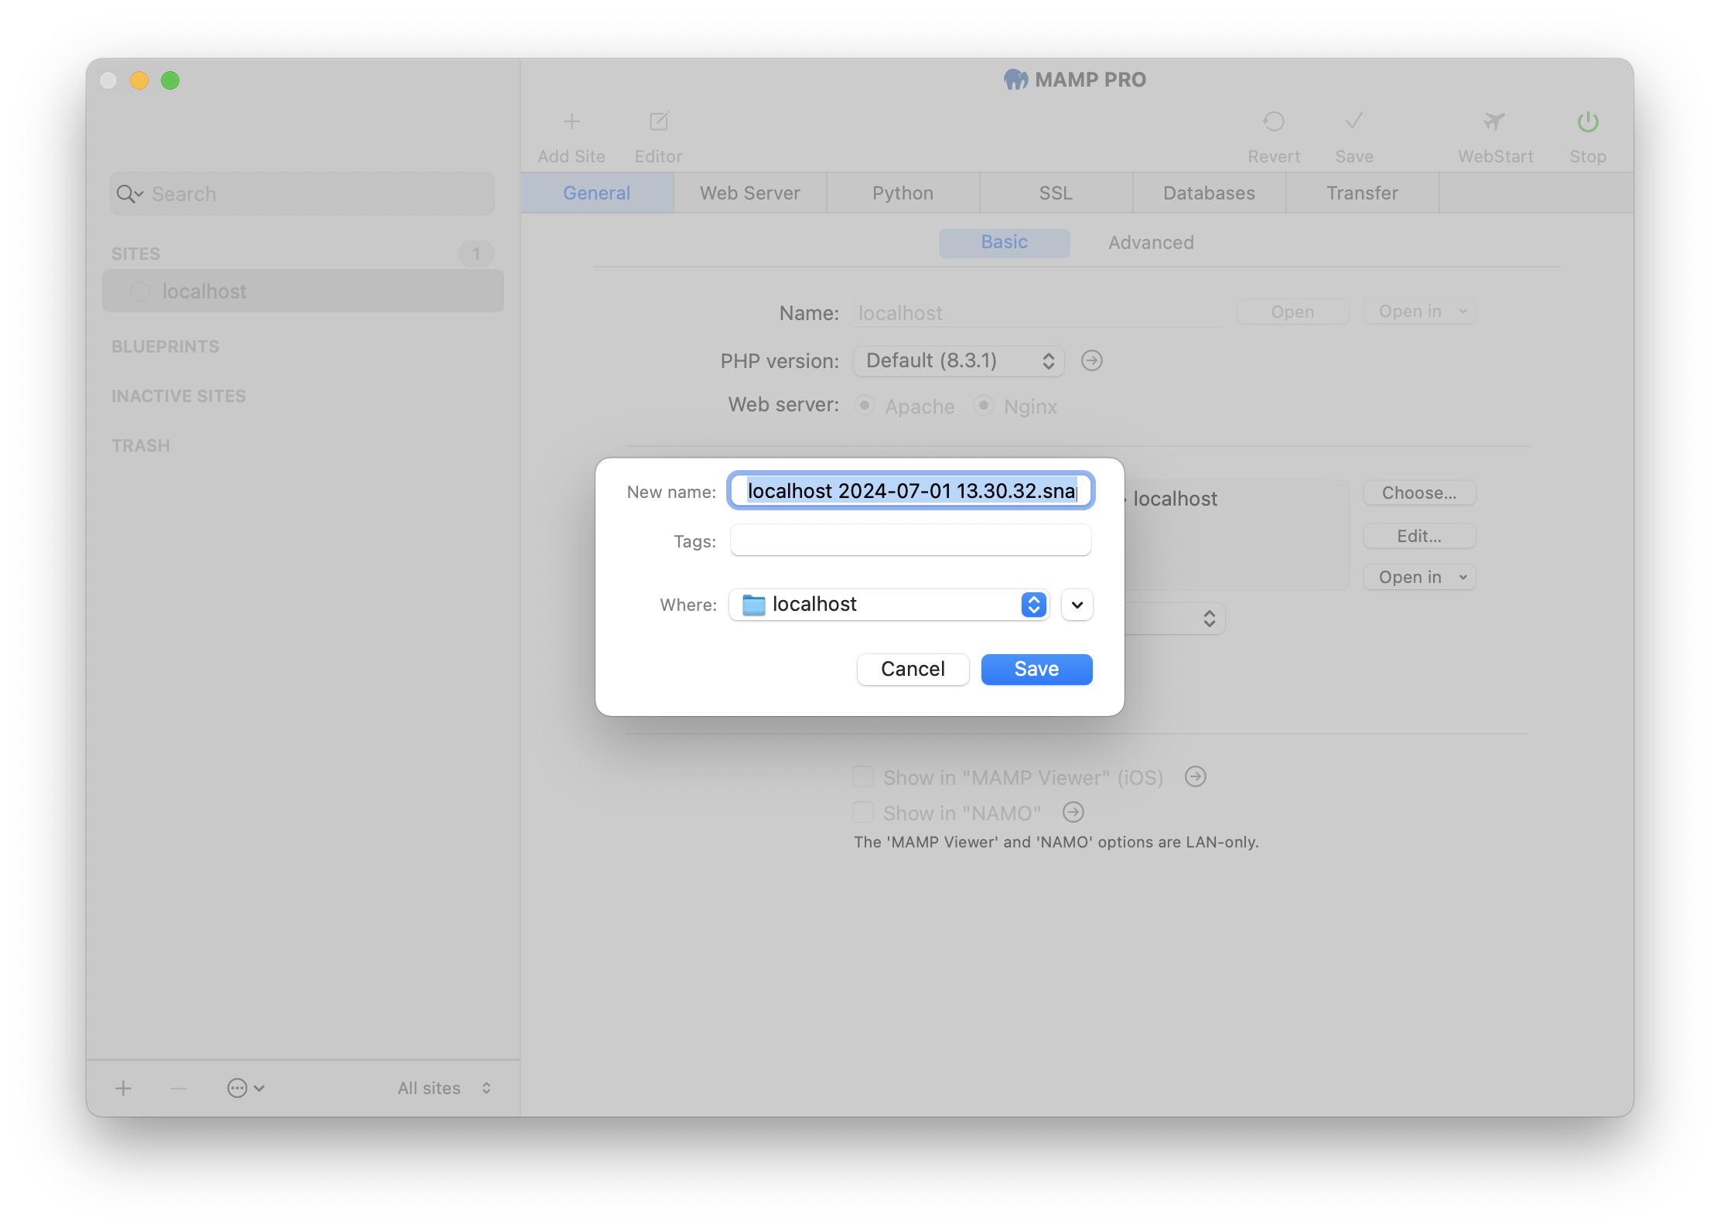
Task: Click the Edit... button
Action: tap(1420, 537)
